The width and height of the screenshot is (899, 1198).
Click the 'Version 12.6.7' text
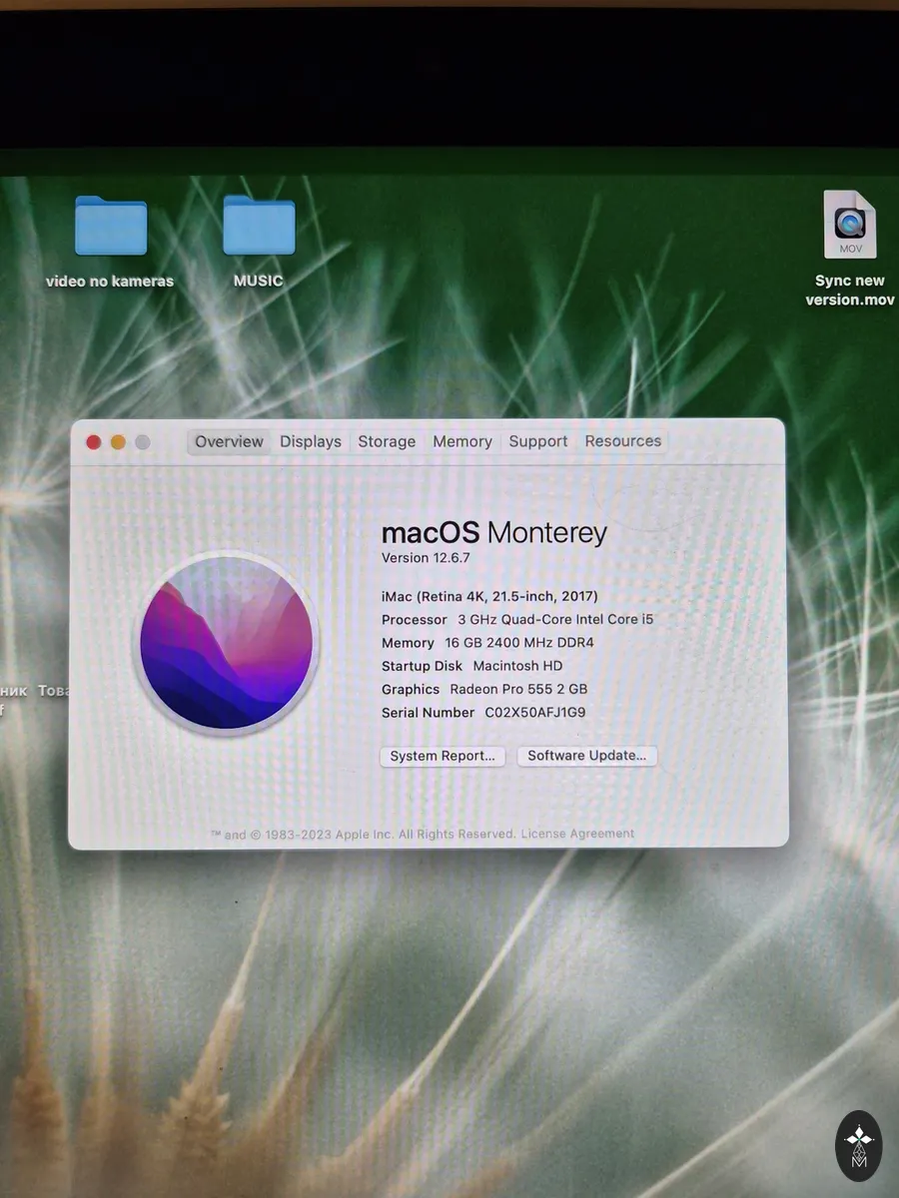click(426, 558)
